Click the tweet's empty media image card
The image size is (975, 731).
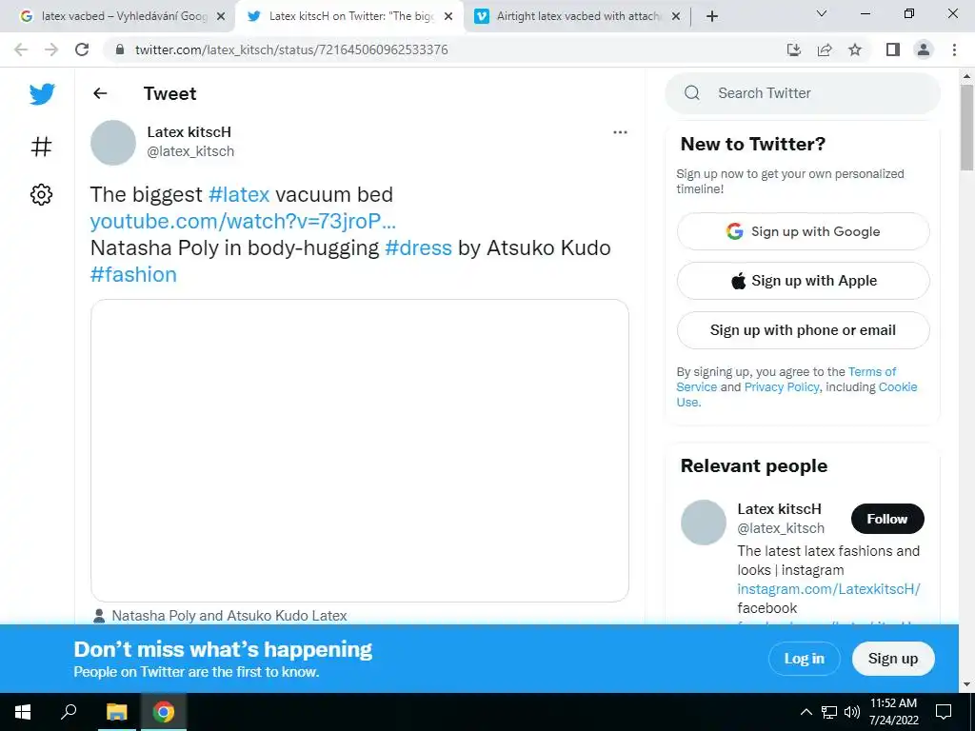359,450
